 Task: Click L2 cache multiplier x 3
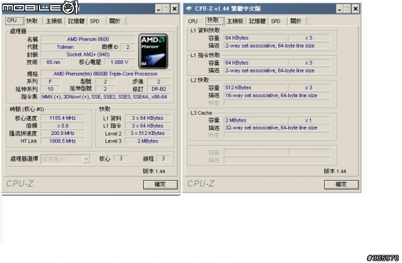coord(308,88)
